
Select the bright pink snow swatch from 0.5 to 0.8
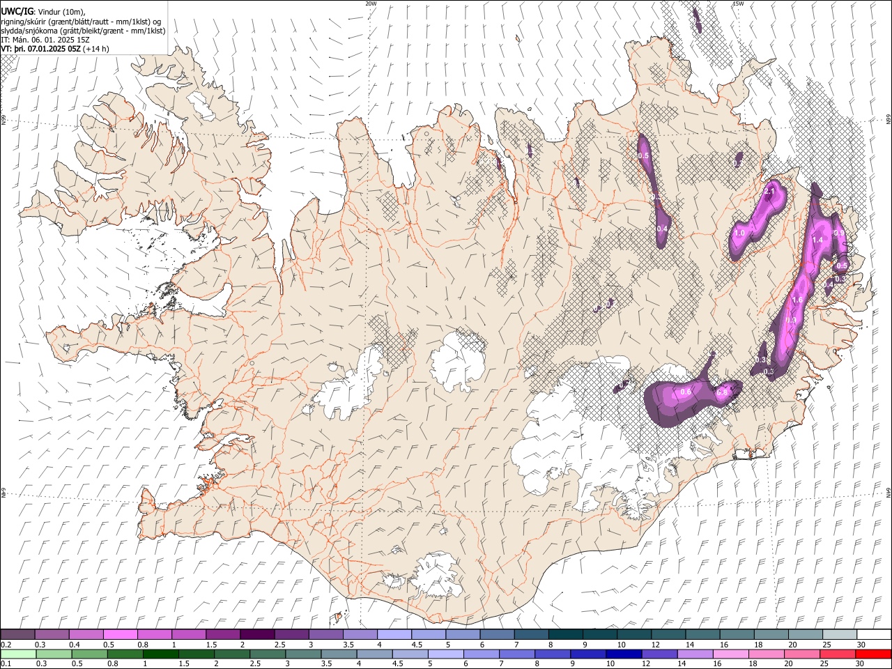[x=121, y=634]
